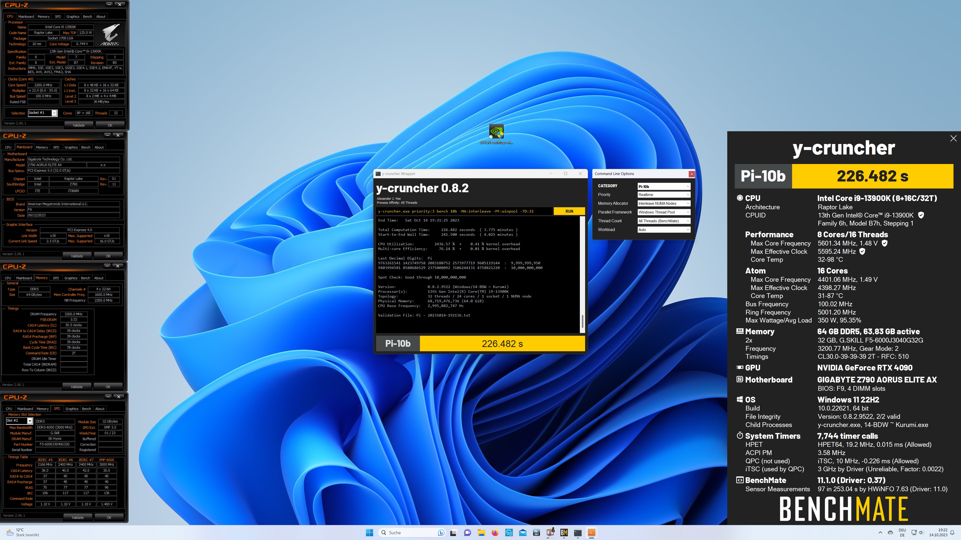This screenshot has width=961, height=540.
Task: Click the DRAM Frequency 3200.0 MHz value
Action: (x=74, y=314)
